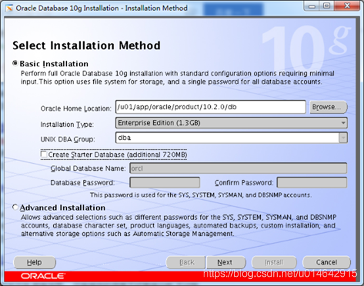364x286 pixels.
Task: Choose the Advanced Installation radio button
Action: (x=15, y=207)
